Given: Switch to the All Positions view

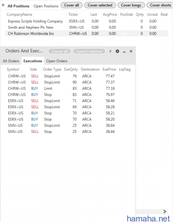Looking at the screenshot, I should (x=19, y=6).
